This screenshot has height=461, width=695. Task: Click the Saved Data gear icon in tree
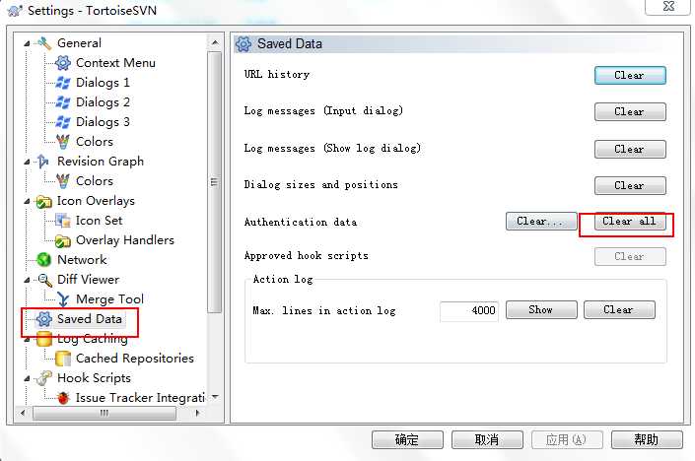click(x=44, y=319)
